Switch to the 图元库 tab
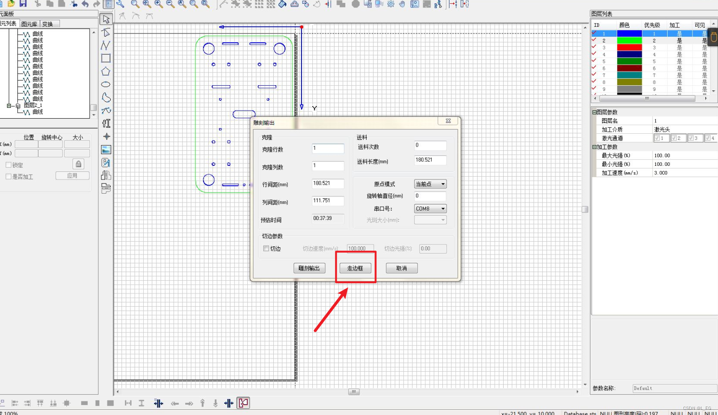718x415 pixels. 29,24
